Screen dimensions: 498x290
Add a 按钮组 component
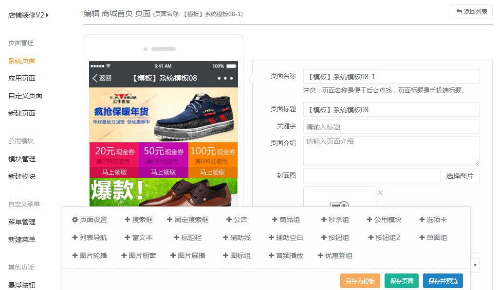(x=335, y=238)
